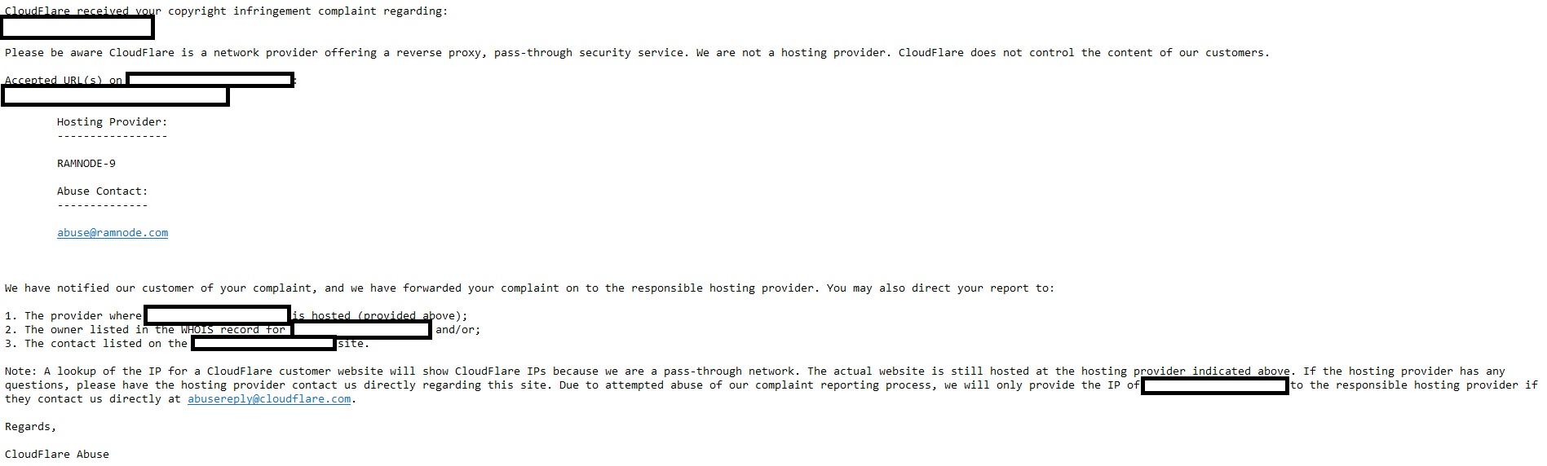Click list item 2 'The owner listed'
Viewport: 1547px width, 466px height.
243,329
